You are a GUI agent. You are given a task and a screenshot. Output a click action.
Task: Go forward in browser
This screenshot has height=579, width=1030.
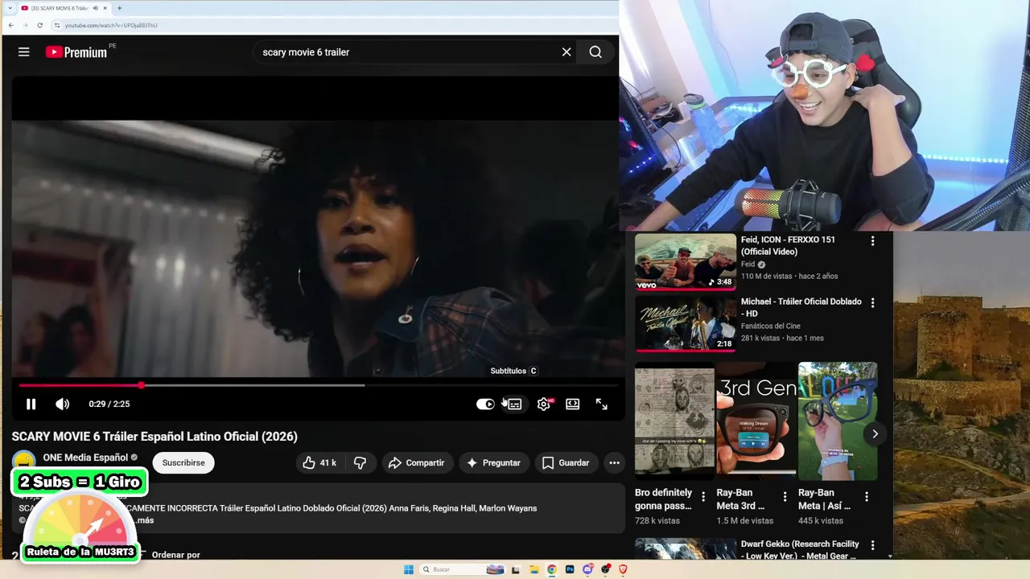[x=25, y=25]
